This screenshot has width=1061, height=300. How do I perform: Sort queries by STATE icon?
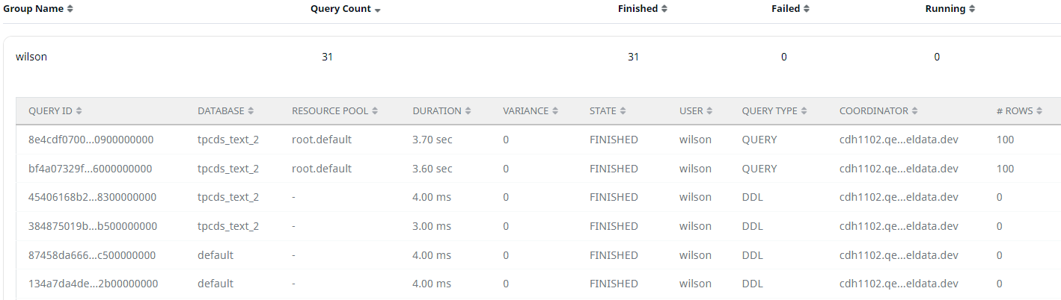(623, 110)
